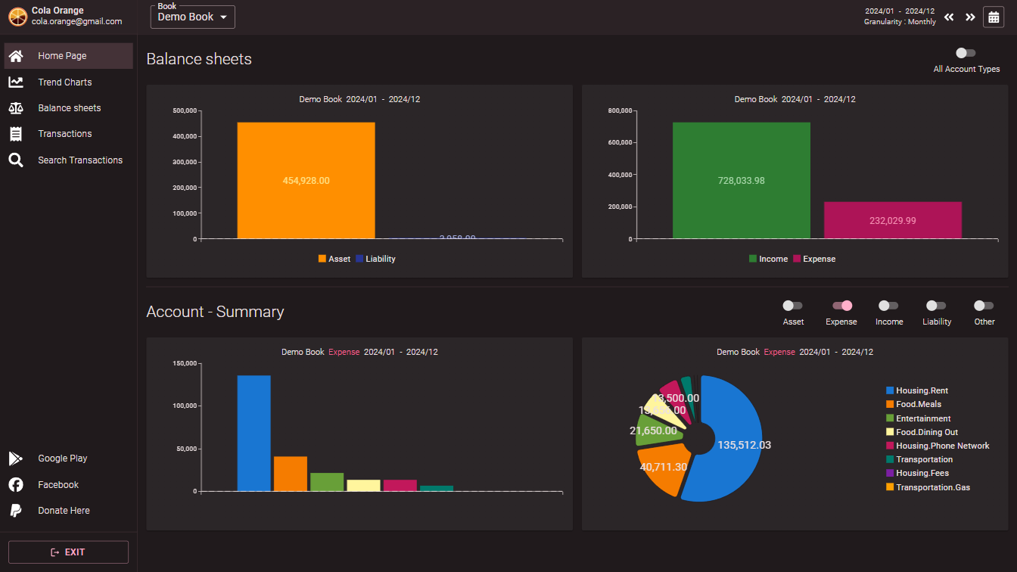The image size is (1017, 572).
Task: Open the Book dropdown showing Demo Book
Action: 193,17
